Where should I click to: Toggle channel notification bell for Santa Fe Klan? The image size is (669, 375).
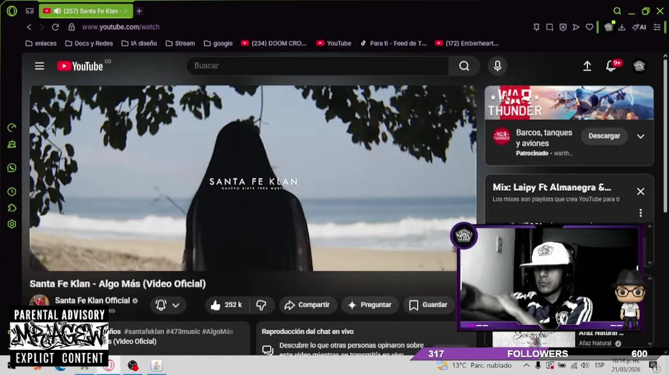pos(161,305)
